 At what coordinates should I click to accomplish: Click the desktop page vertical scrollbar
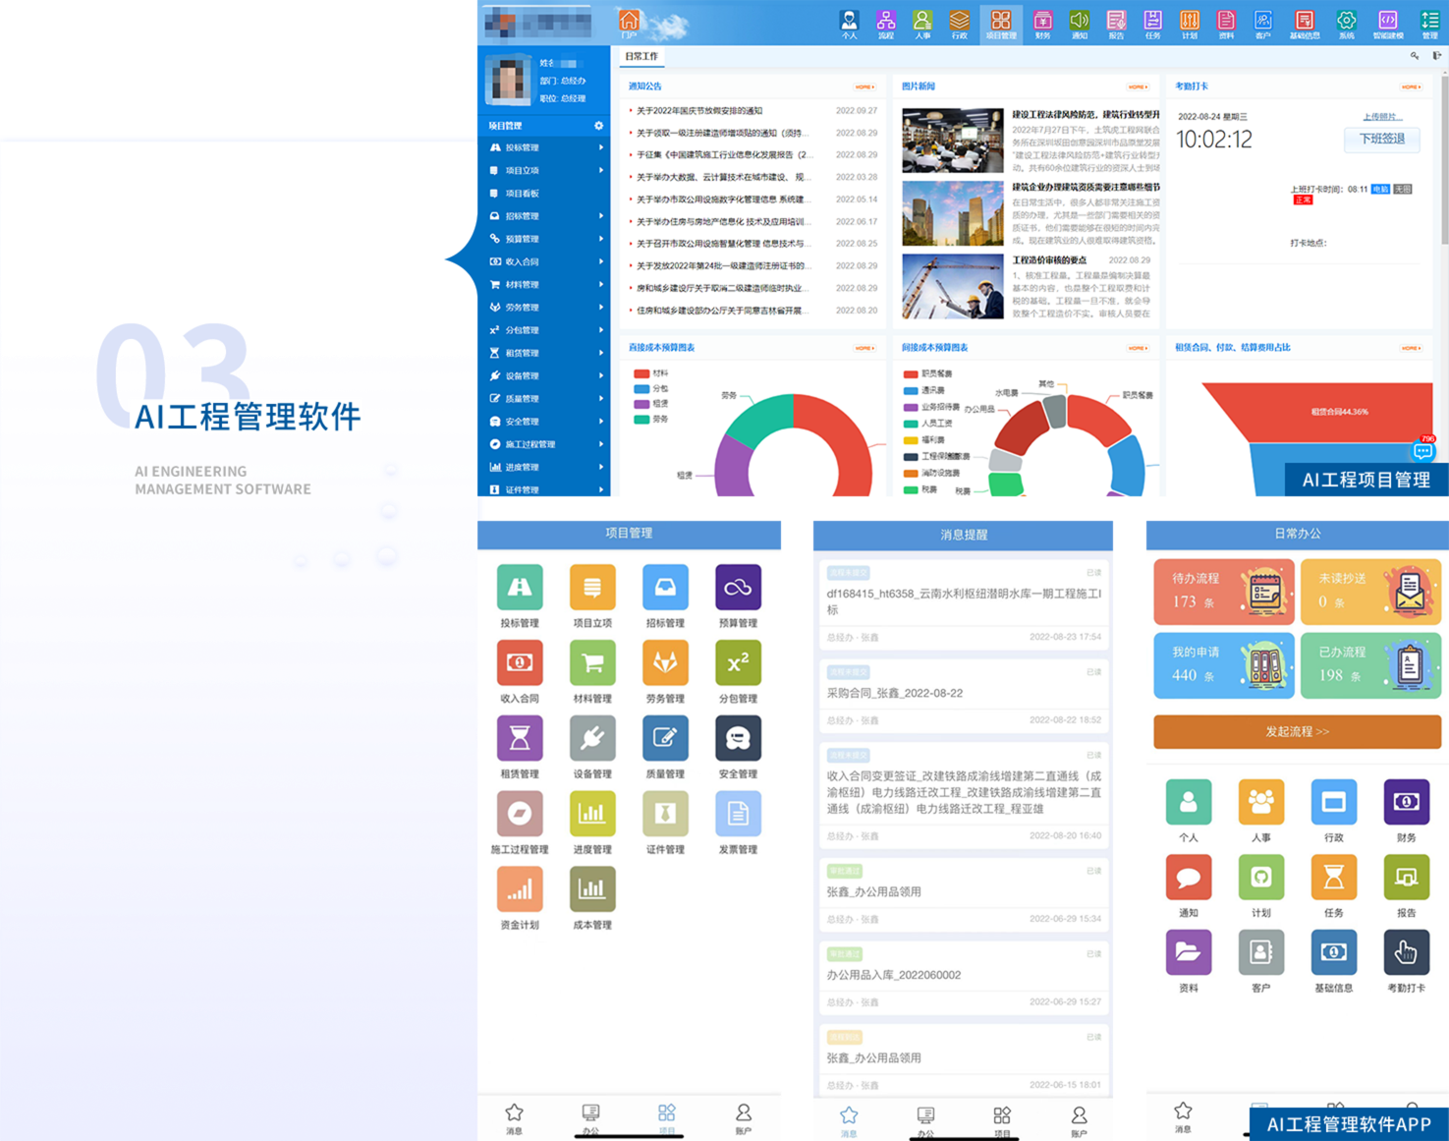[1443, 197]
